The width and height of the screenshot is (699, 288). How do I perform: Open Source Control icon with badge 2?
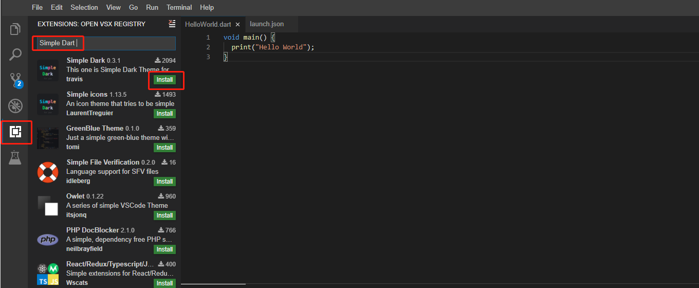click(16, 81)
